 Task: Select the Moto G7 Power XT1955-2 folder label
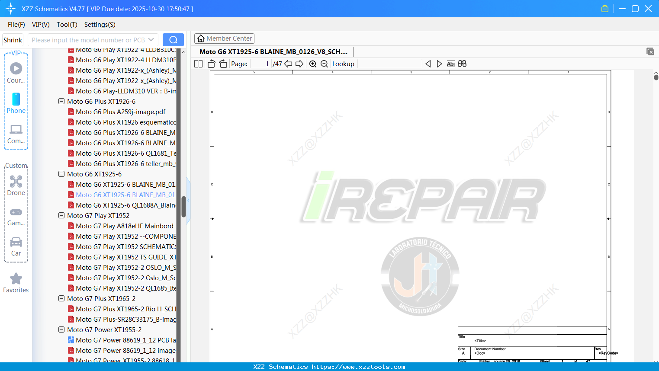(x=104, y=330)
